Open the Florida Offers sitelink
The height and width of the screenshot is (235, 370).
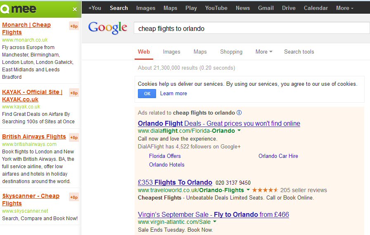(x=165, y=156)
